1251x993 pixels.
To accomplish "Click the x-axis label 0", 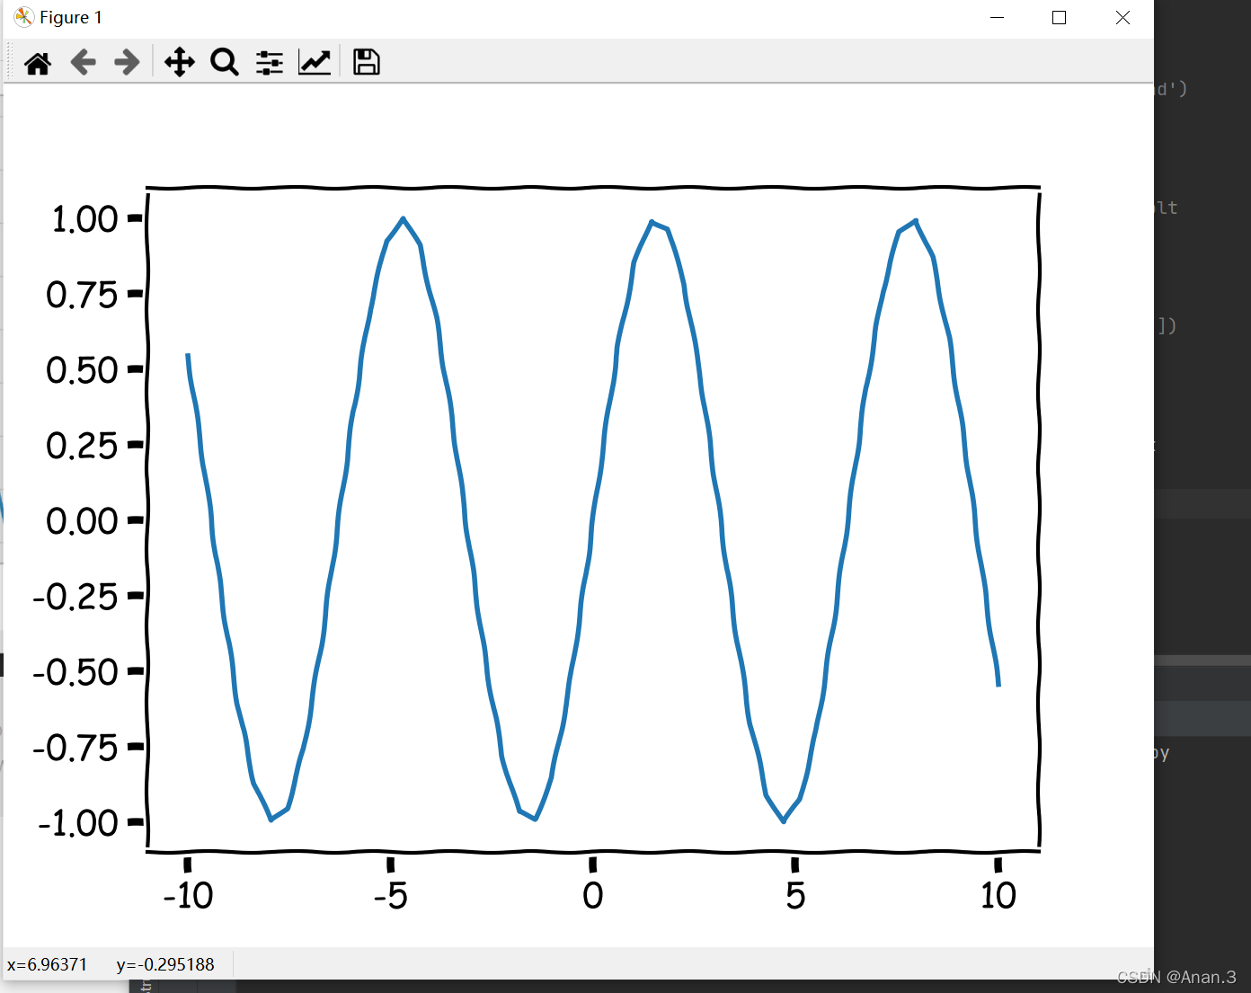I will 593,895.
